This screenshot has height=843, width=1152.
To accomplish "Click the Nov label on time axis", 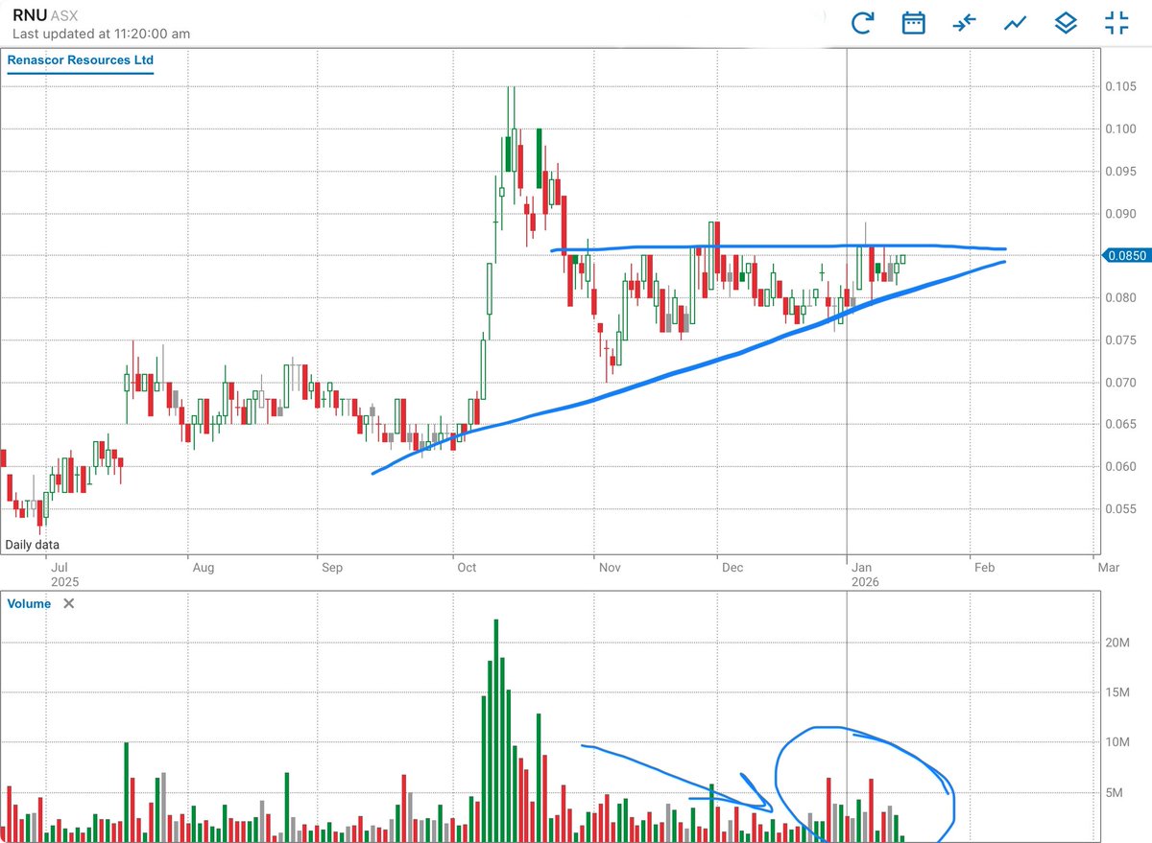I will click(x=609, y=568).
